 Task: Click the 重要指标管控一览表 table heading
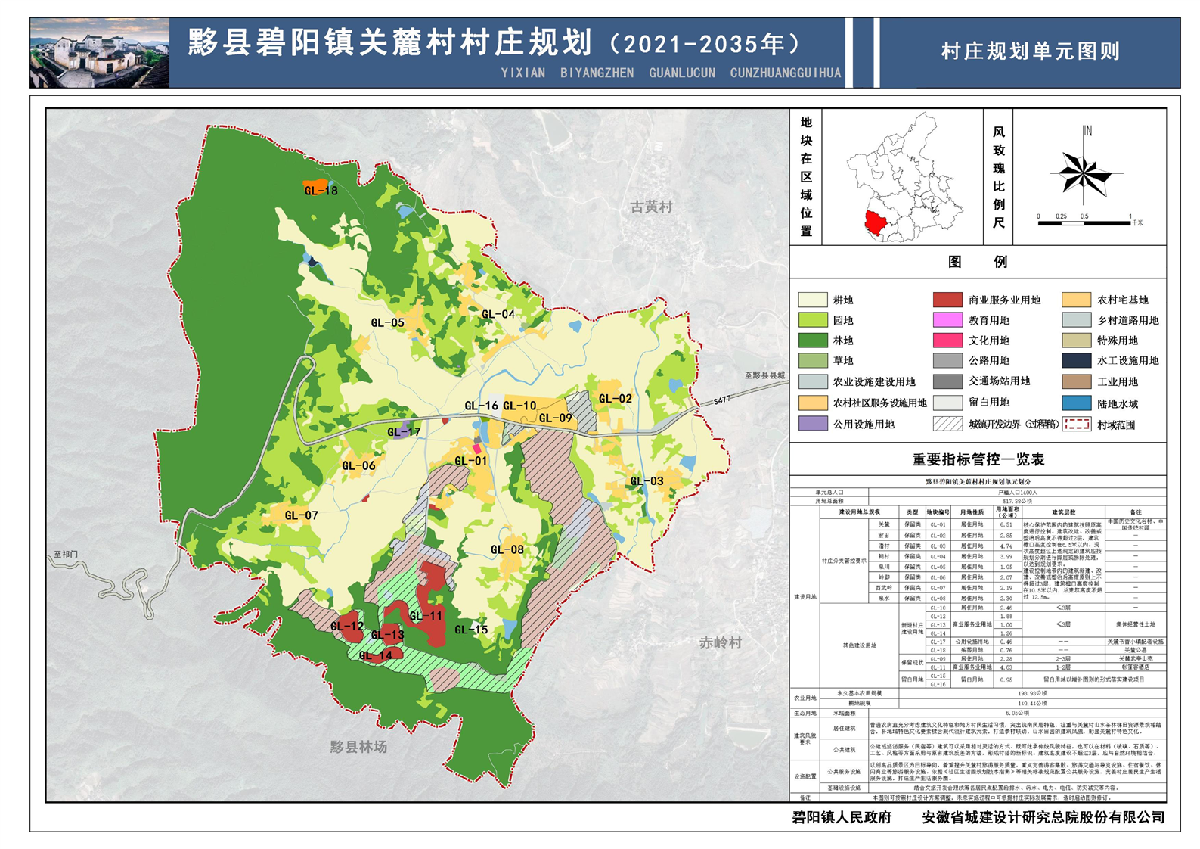coord(978,459)
